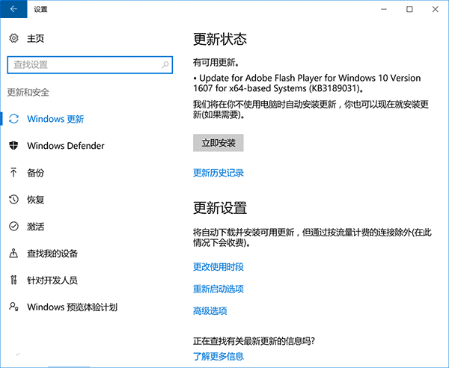Screen dimensions: 449x368
Task: Click the 更新状态 heading
Action: tap(220, 39)
